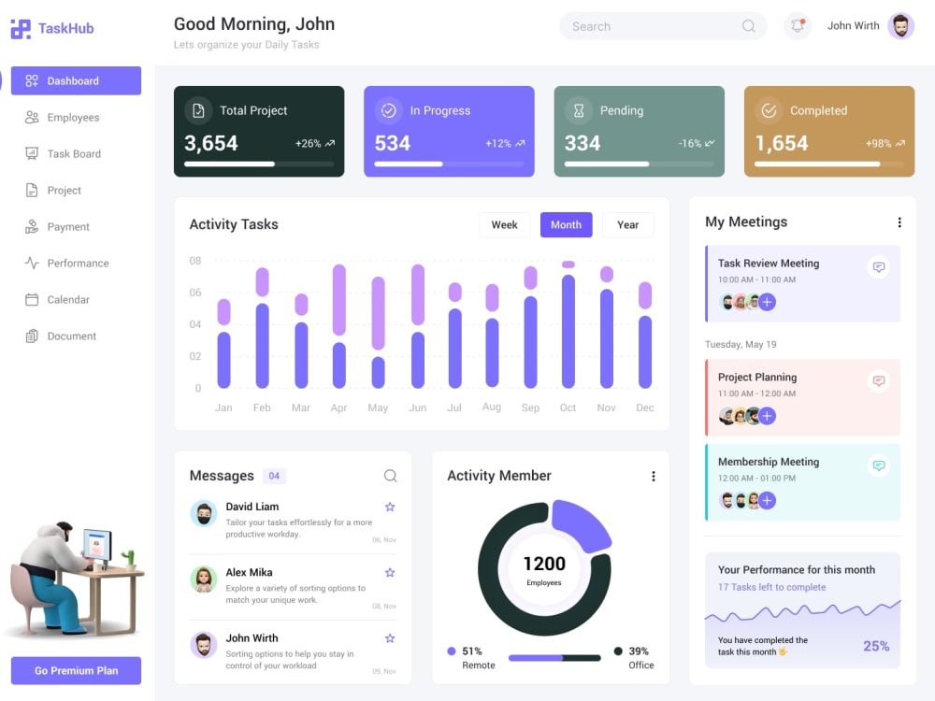Open John Wirth's avatar in Messages list
The image size is (935, 701).
point(203,645)
